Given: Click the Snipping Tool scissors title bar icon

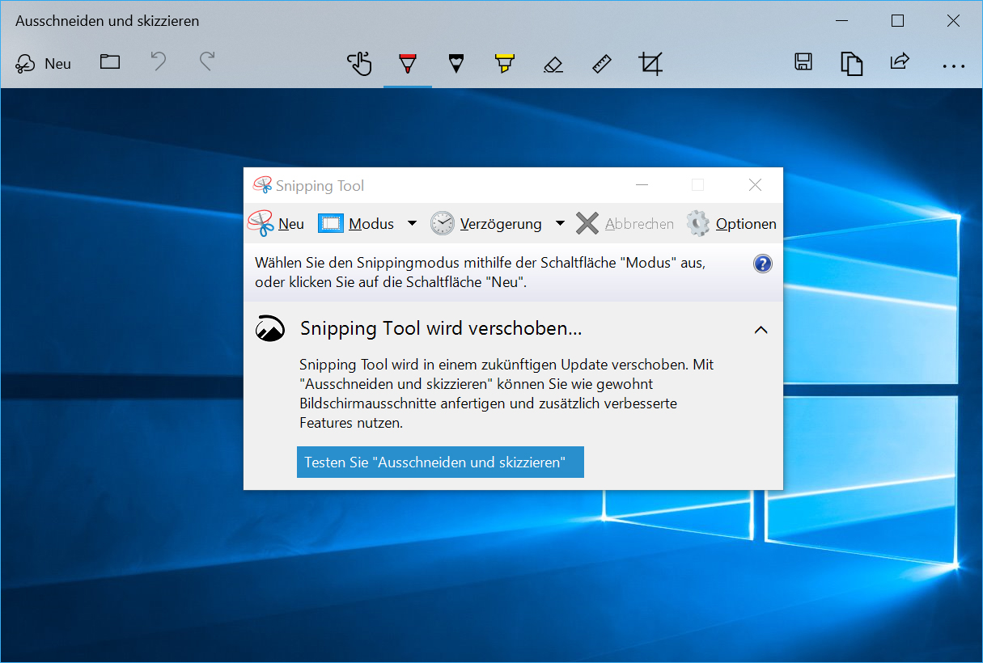Looking at the screenshot, I should 263,185.
